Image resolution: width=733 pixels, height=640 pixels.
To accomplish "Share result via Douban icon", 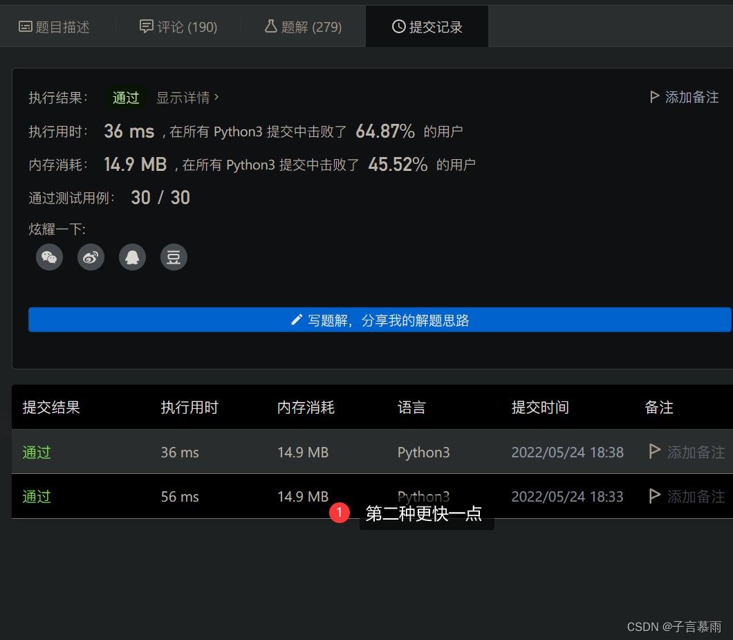I will [x=174, y=257].
